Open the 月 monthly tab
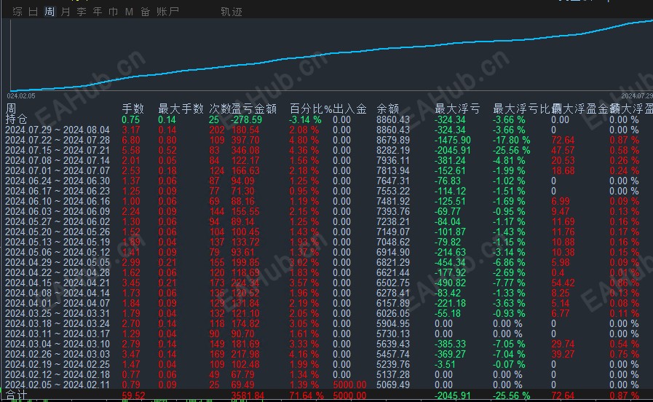The height and width of the screenshot is (402, 653). click(x=66, y=12)
